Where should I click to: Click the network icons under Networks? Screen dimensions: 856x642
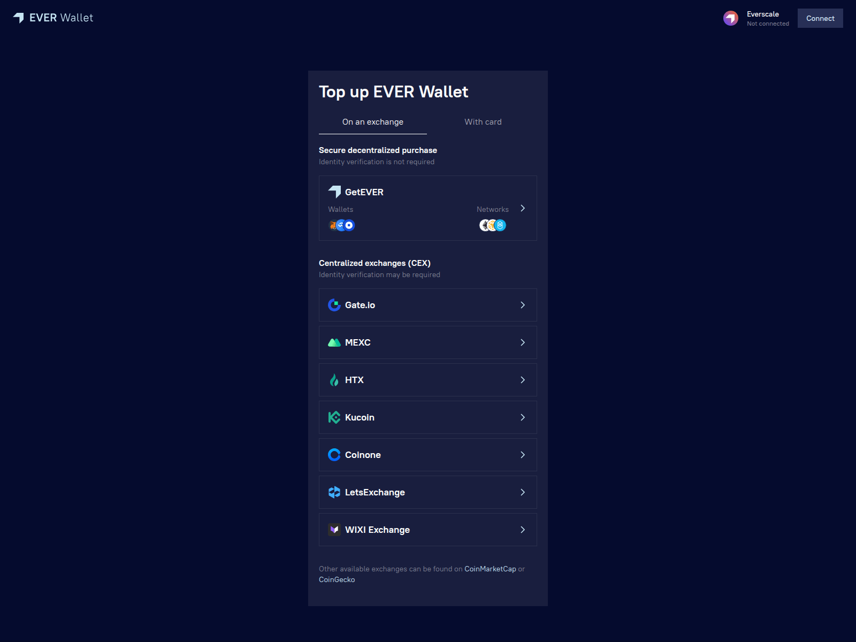point(493,225)
